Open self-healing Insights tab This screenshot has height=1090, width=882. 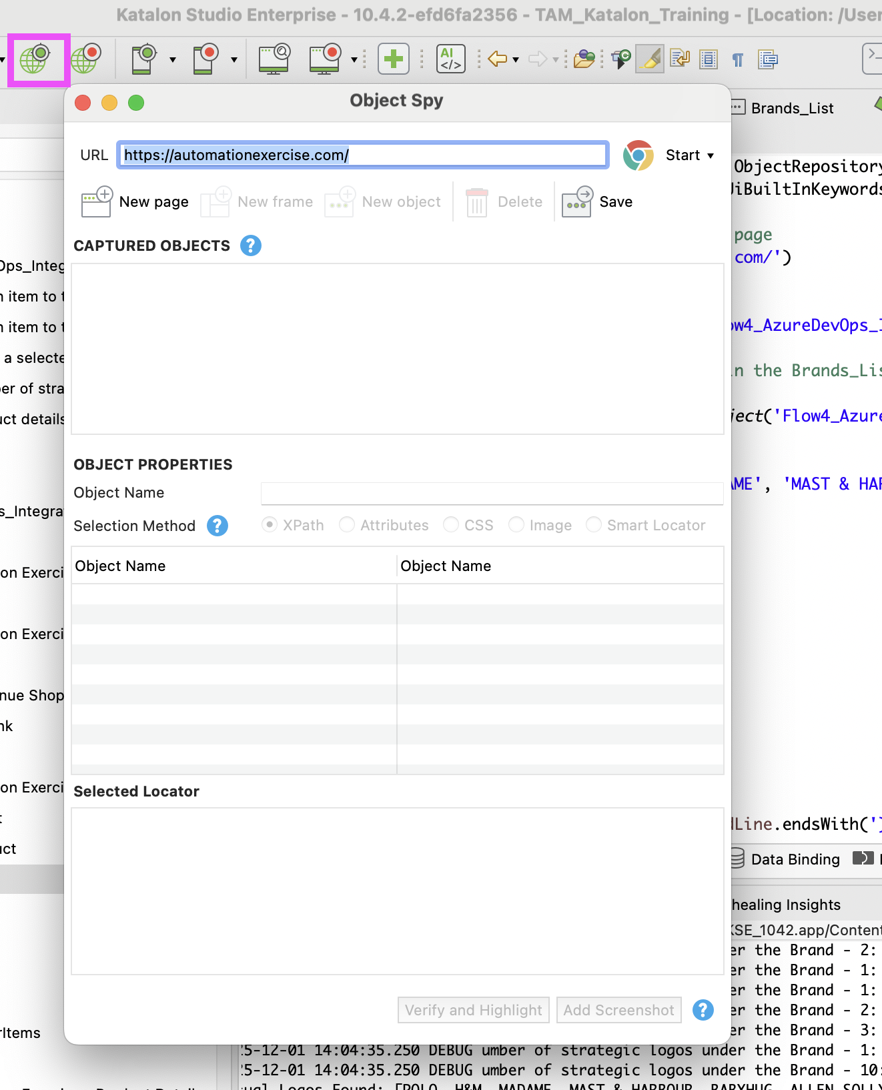pyautogui.click(x=787, y=905)
